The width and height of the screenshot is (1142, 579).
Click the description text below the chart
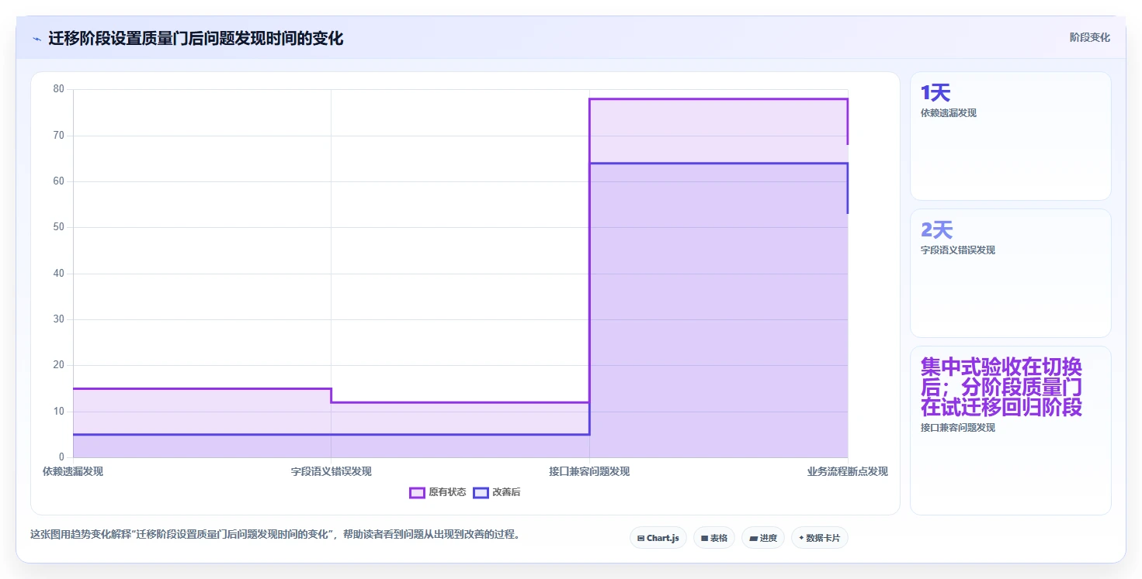(275, 534)
